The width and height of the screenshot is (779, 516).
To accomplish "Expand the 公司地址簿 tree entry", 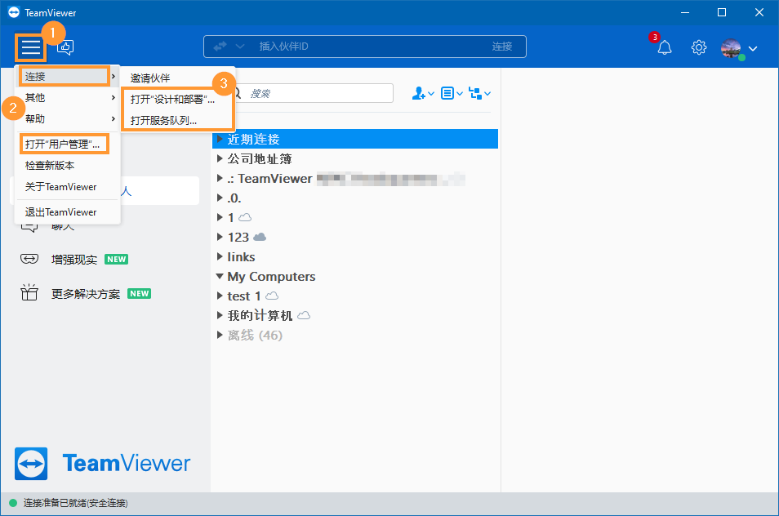I will coord(220,158).
